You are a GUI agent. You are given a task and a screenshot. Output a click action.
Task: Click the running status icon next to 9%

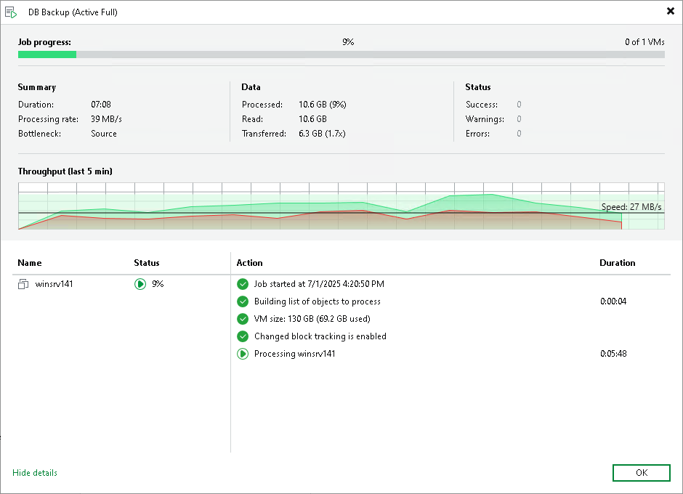point(140,284)
